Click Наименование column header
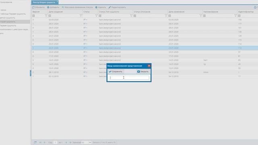This screenshot has width=258, height=145. (210, 12)
